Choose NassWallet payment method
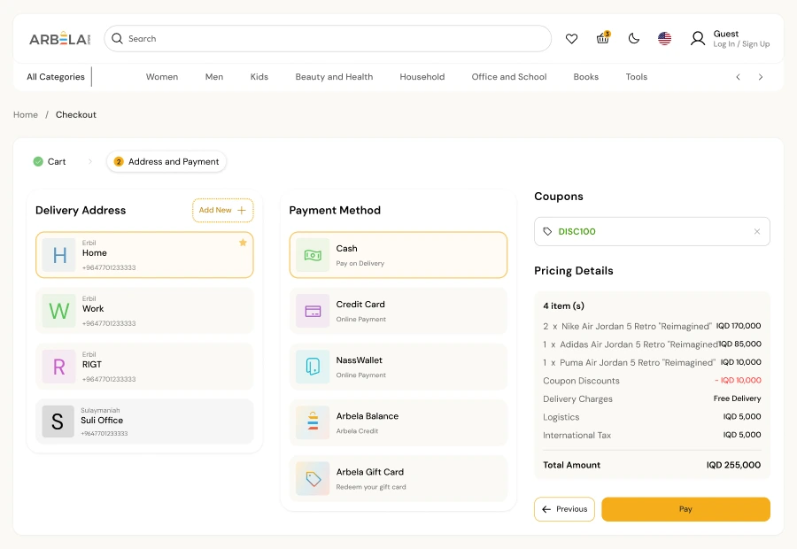Viewport: 797px width, 549px height. [x=398, y=367]
